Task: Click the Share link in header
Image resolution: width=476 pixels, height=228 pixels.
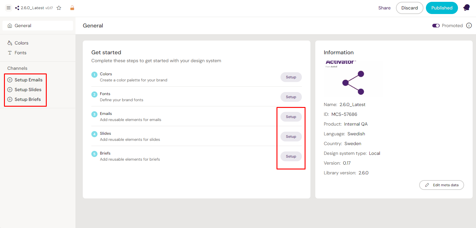Action: [x=384, y=8]
